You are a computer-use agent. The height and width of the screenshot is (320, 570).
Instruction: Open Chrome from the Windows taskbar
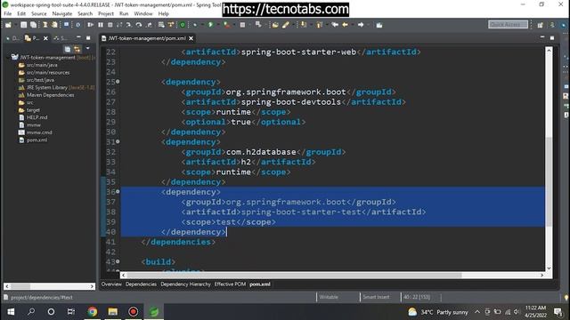pos(93,312)
